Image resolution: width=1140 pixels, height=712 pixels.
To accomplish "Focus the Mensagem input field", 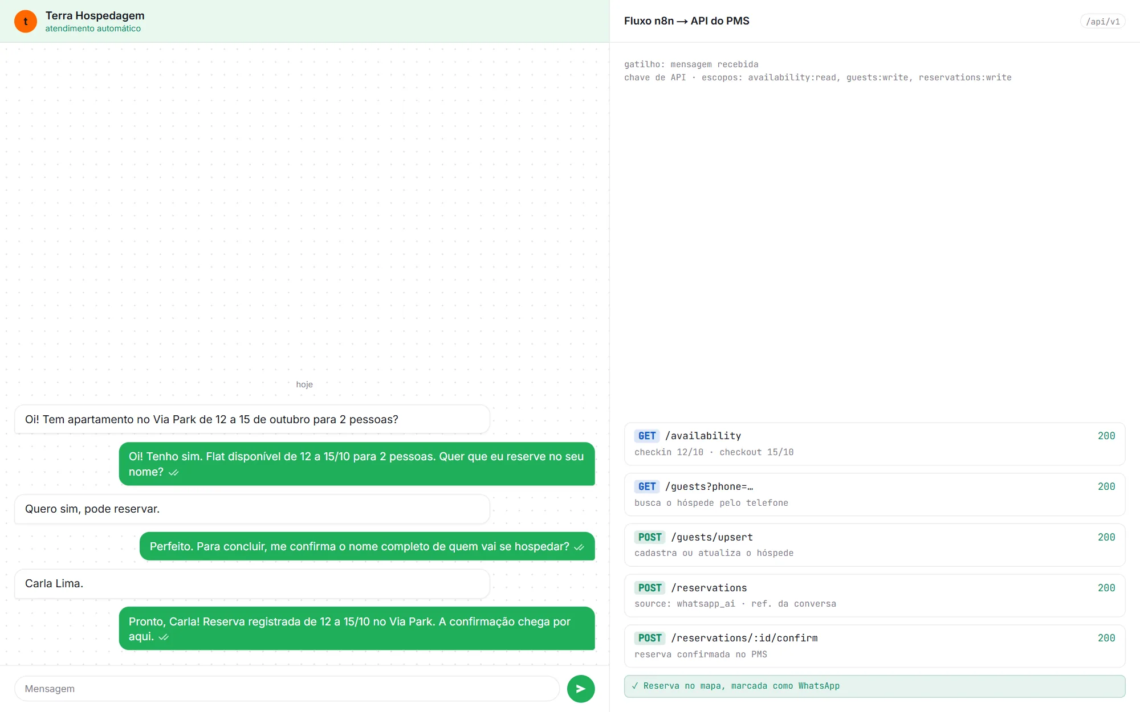I will point(287,689).
